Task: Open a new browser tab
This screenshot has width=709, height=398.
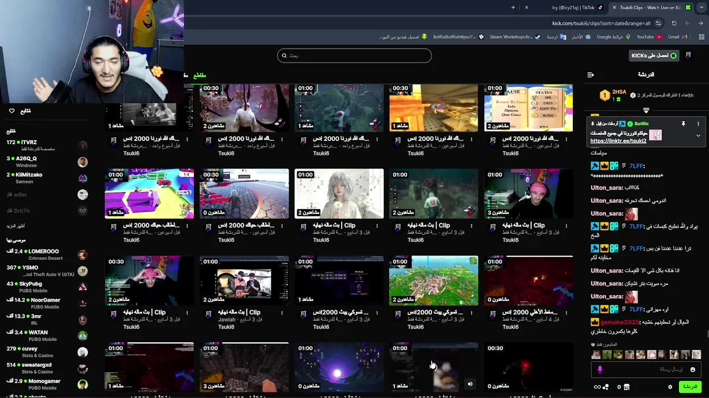Action: point(513,8)
